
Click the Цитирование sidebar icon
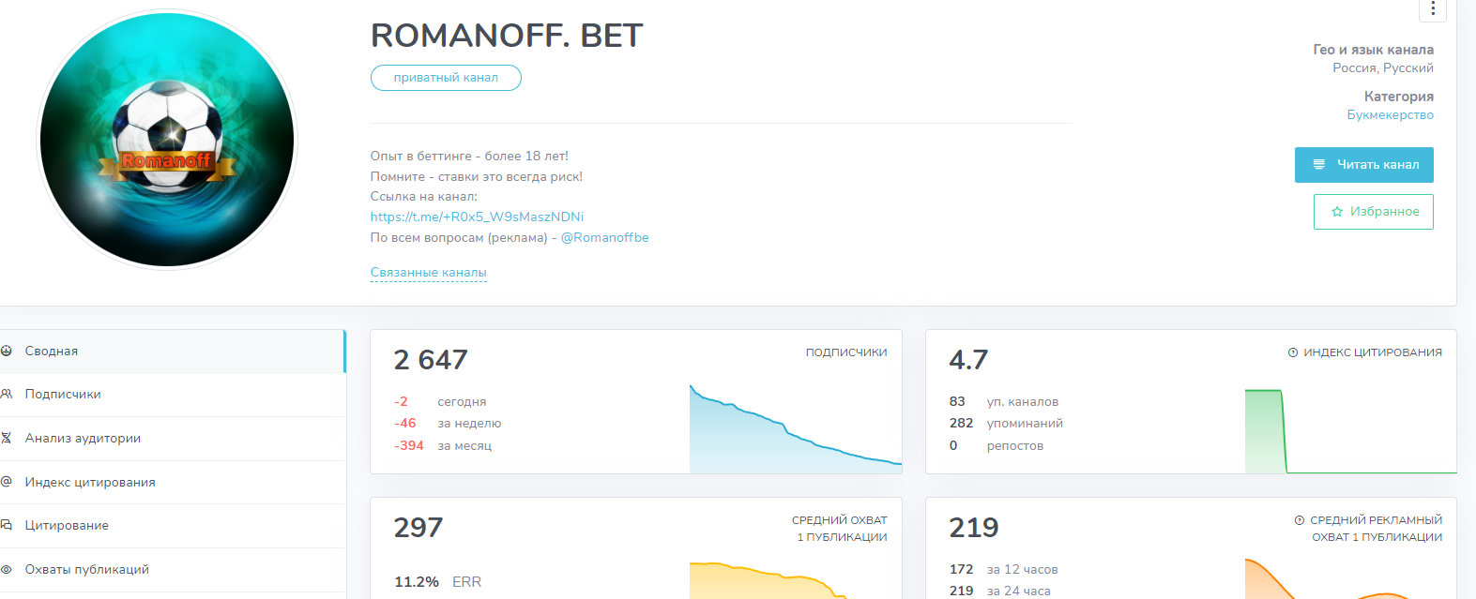[7, 525]
